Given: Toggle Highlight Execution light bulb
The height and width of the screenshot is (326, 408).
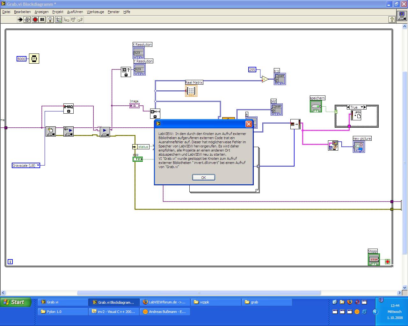Looking at the screenshot, I should pos(50,20).
